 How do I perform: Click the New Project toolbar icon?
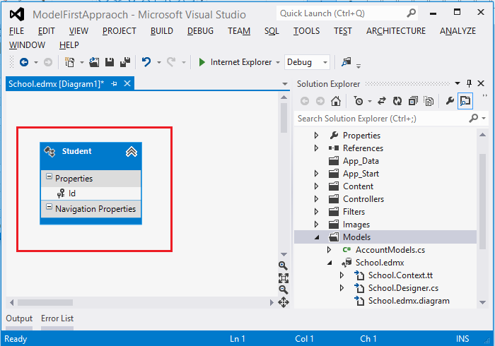click(x=69, y=62)
